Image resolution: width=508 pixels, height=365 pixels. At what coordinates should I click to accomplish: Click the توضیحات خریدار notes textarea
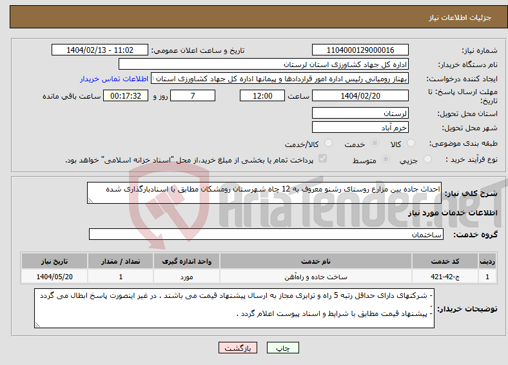234,308
